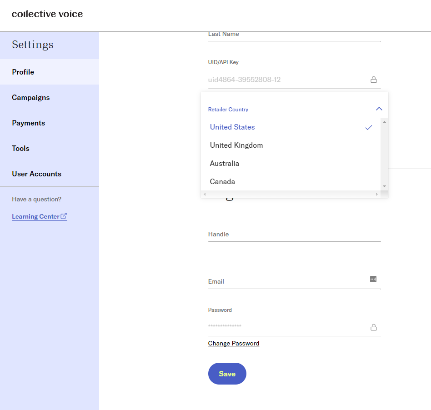Select United Kingdom from country list
This screenshot has height=410, width=431.
236,145
